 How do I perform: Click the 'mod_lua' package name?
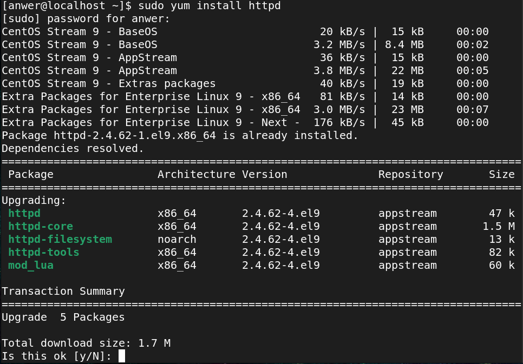pos(31,266)
